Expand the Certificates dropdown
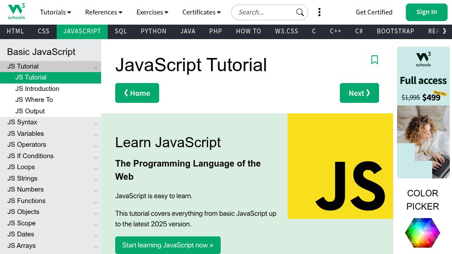 201,12
